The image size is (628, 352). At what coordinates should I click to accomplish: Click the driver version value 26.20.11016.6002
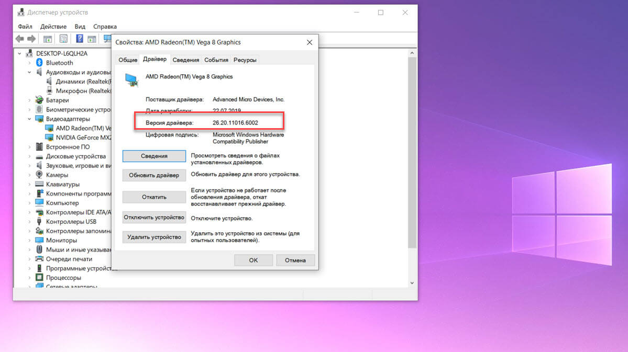[x=235, y=123]
